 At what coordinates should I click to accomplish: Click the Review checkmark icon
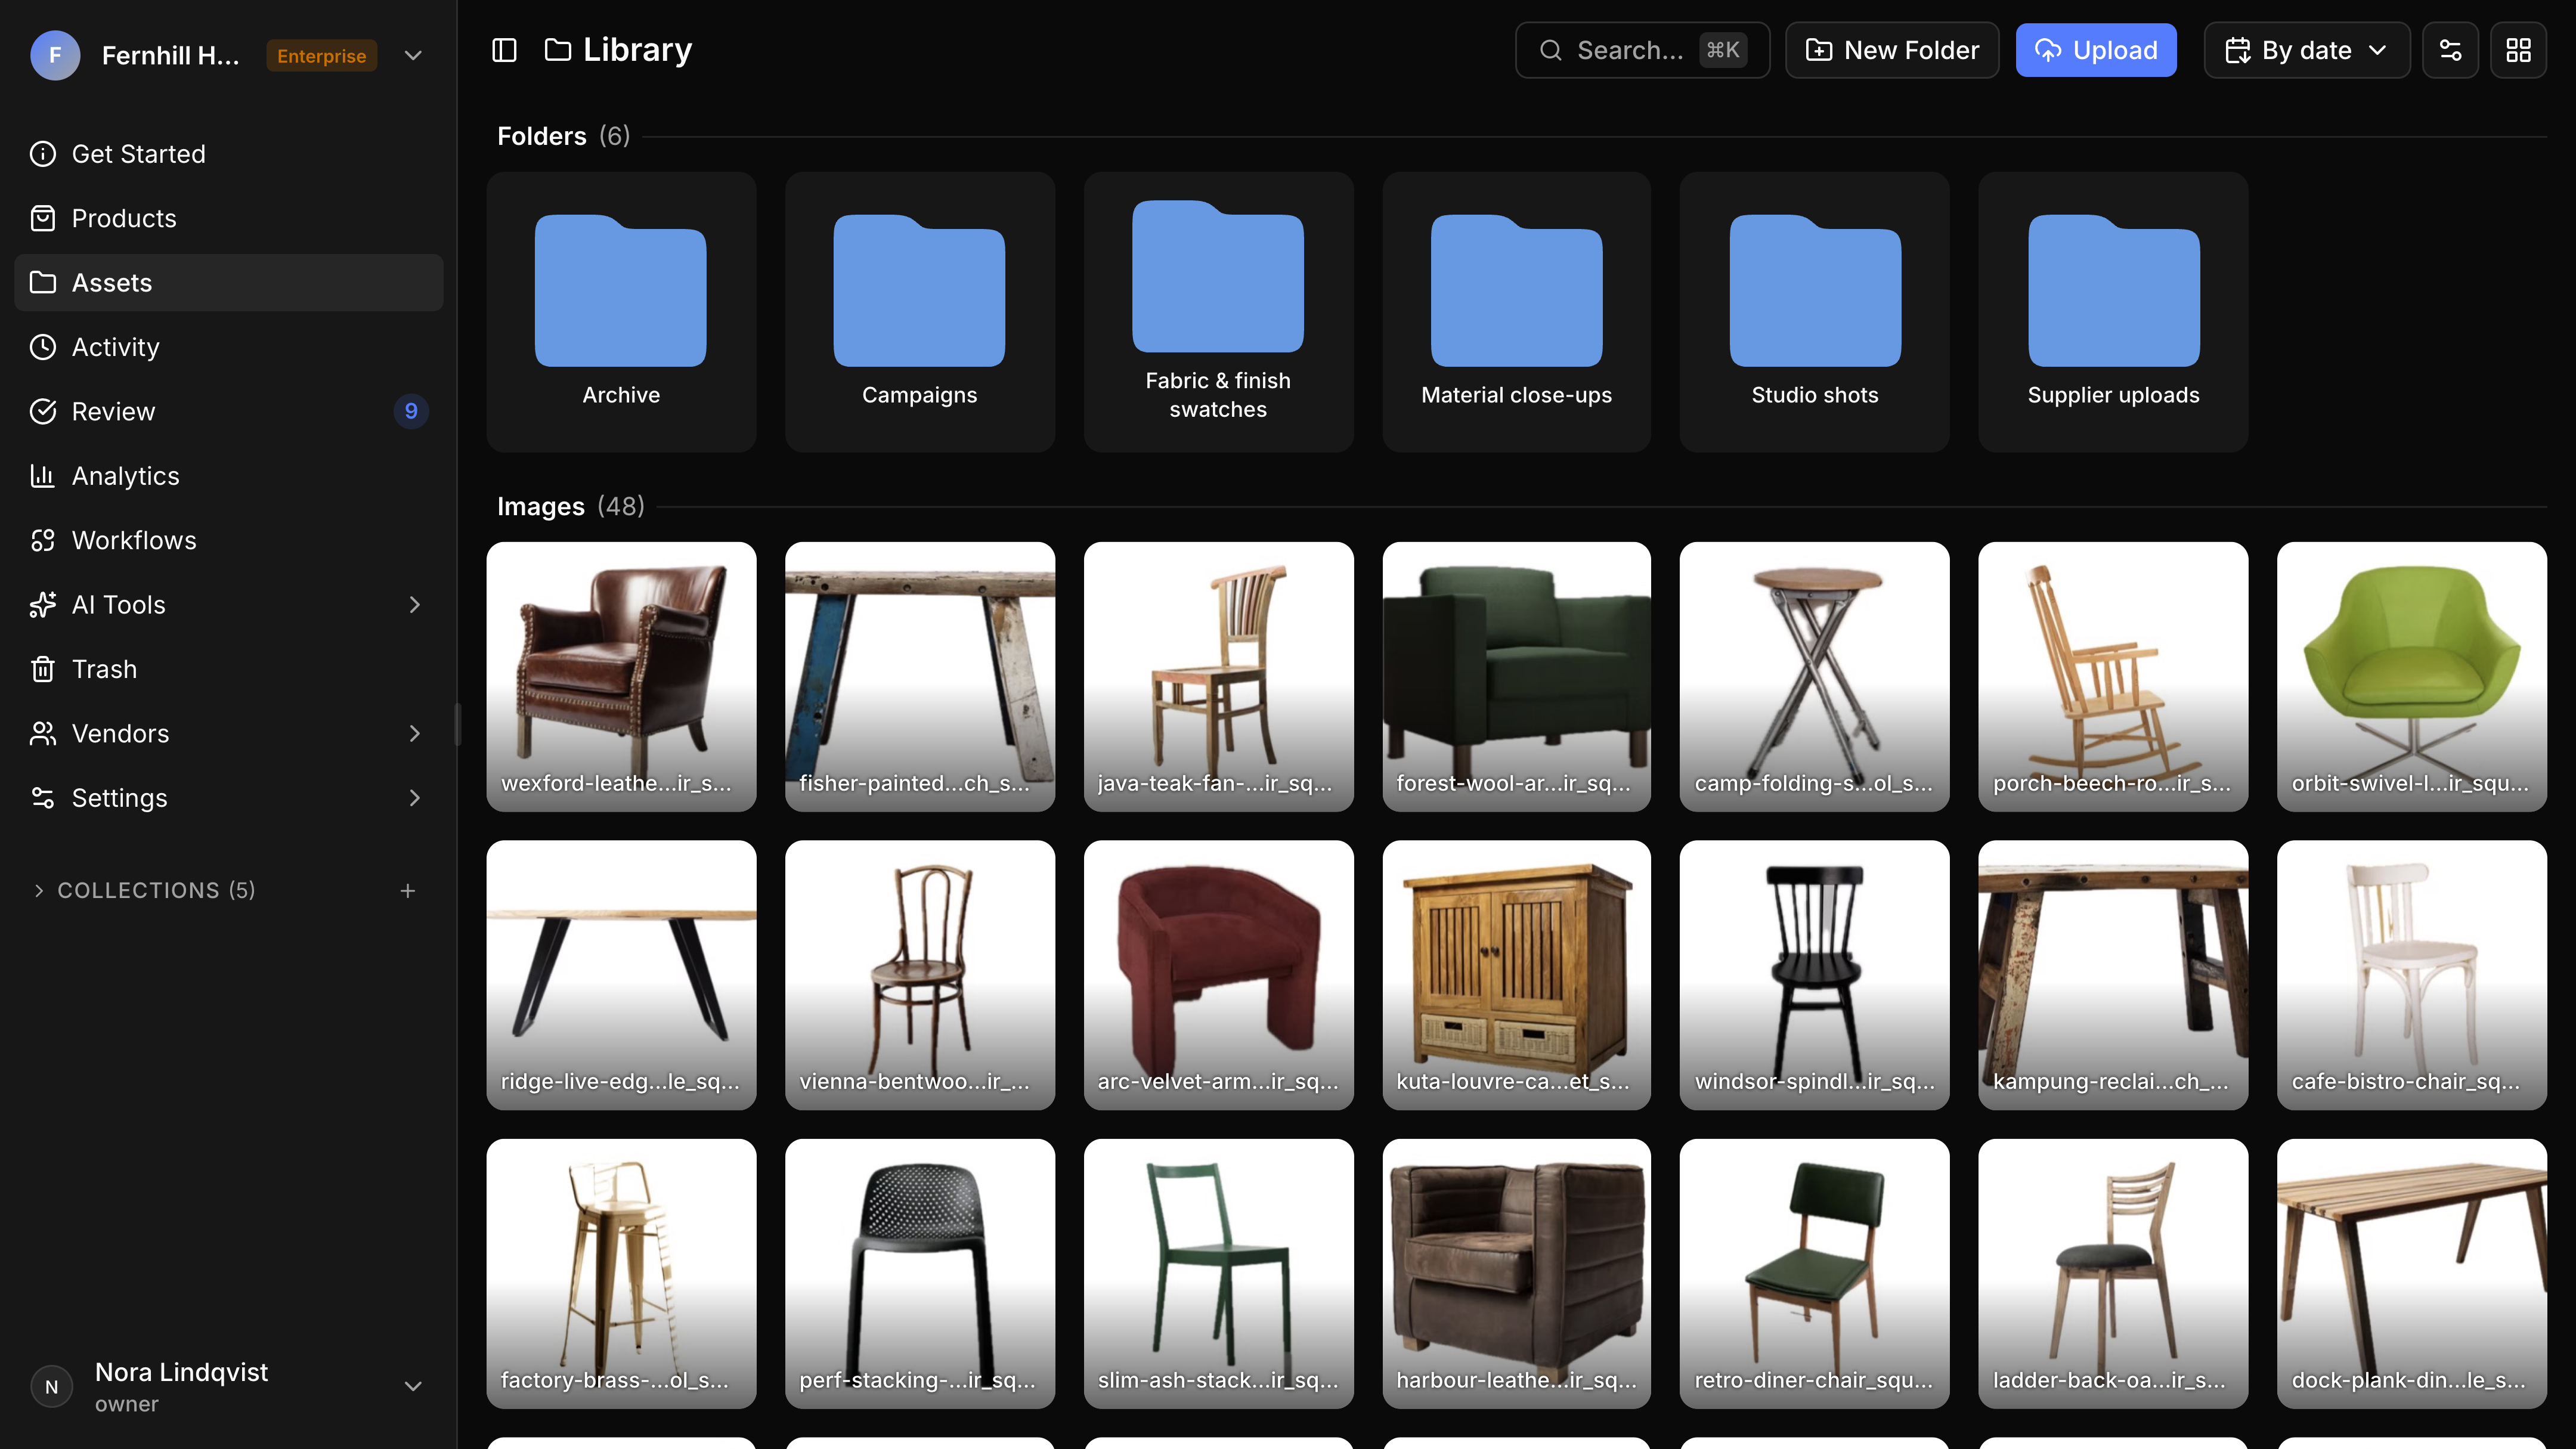coord(43,411)
